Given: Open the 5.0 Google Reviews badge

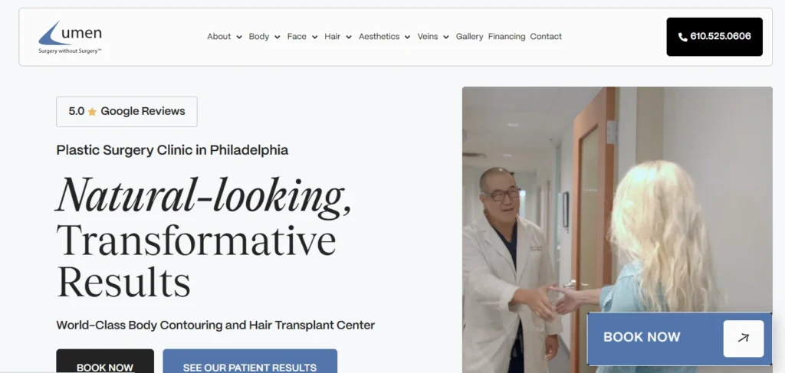Looking at the screenshot, I should [x=126, y=112].
